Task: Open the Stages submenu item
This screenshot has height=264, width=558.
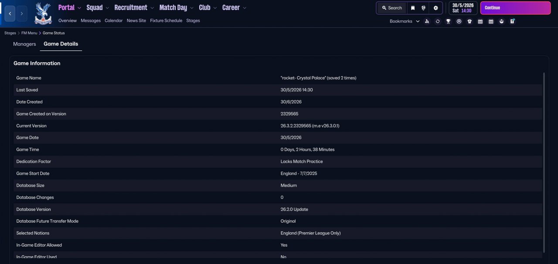Action: click(x=193, y=20)
